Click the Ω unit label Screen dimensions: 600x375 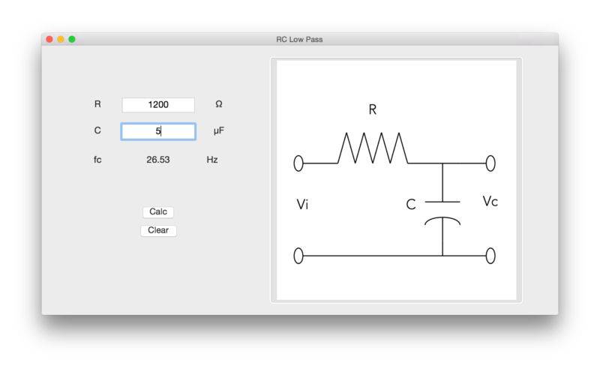point(218,105)
